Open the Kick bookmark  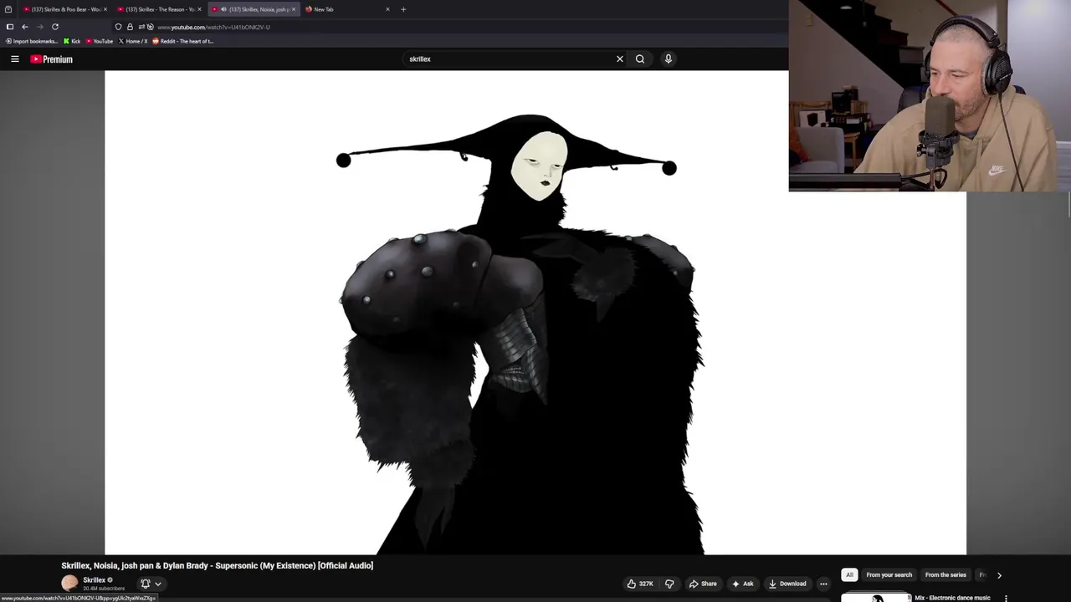72,41
